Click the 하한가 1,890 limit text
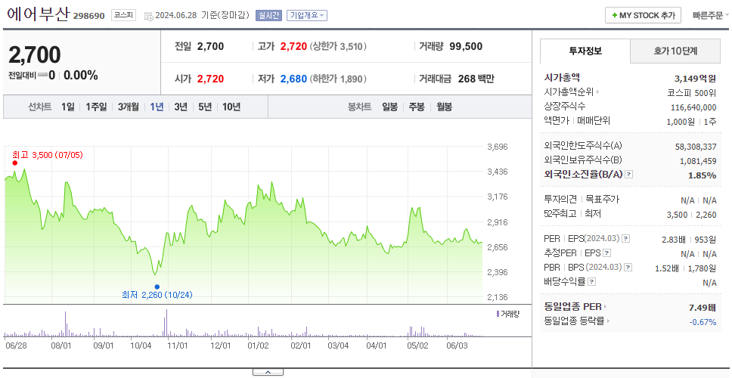 click(338, 79)
